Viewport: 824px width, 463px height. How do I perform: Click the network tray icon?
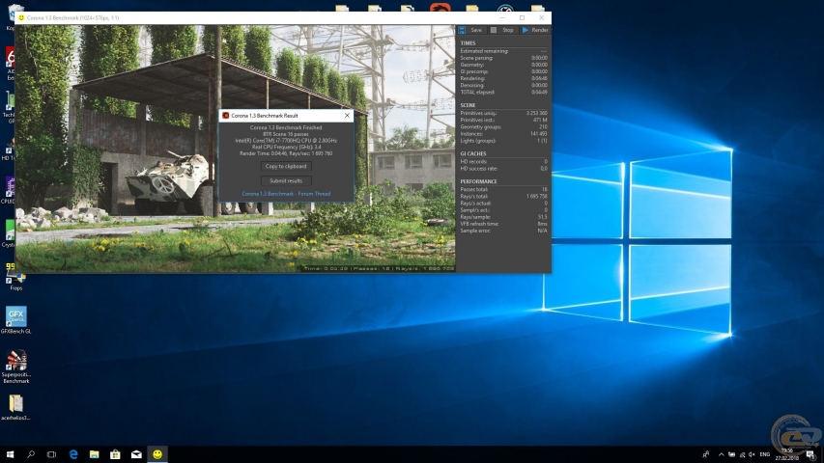[x=742, y=454]
